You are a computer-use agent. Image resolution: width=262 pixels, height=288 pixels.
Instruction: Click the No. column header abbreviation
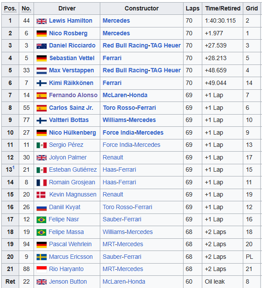coord(27,8)
